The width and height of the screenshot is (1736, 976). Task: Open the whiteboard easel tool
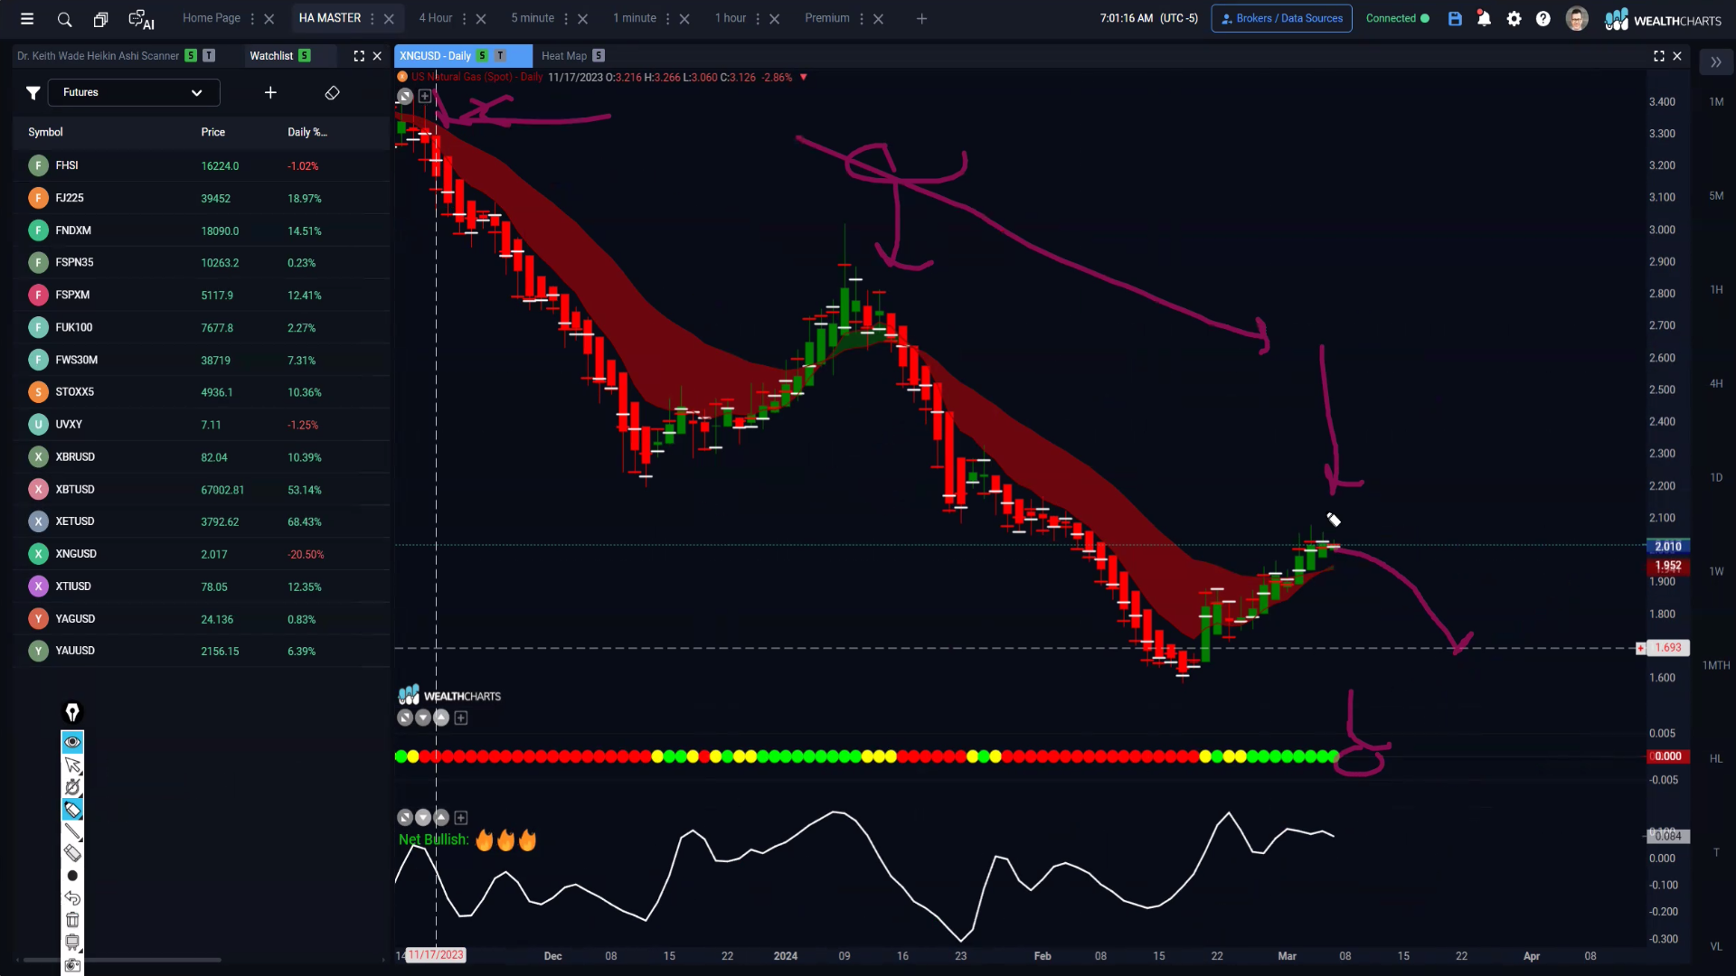pyautogui.click(x=72, y=942)
